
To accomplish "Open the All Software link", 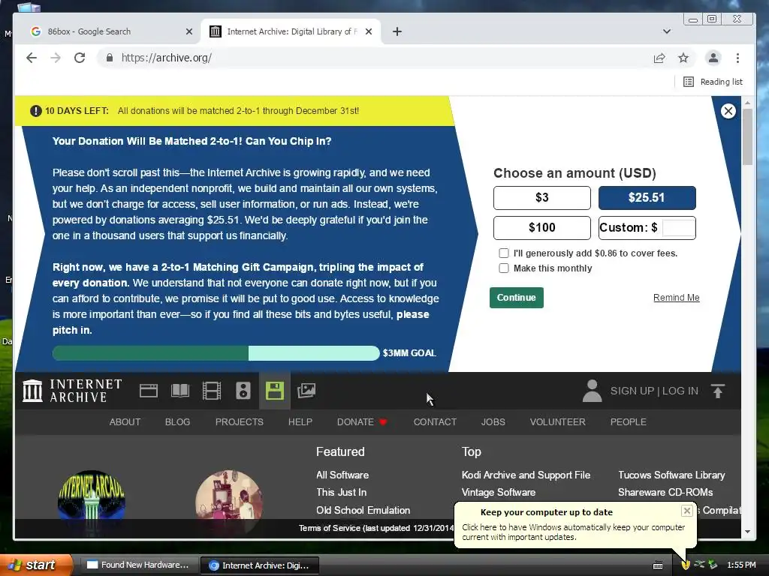I will coord(342,475).
